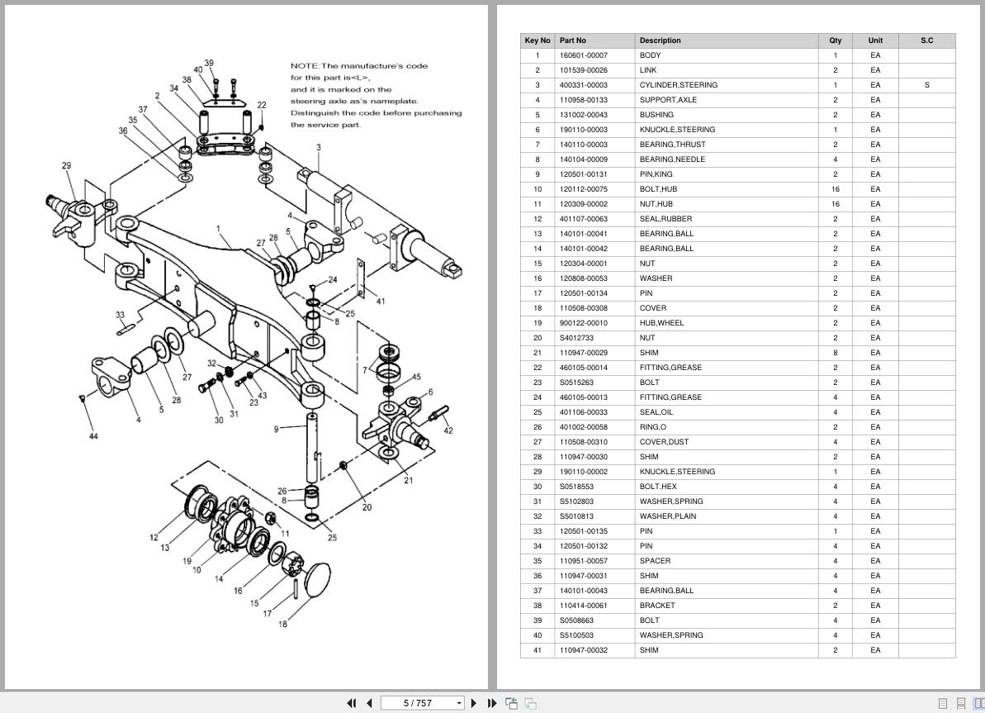Click the BRACKET description
The width and height of the screenshot is (985, 713).
coord(657,606)
